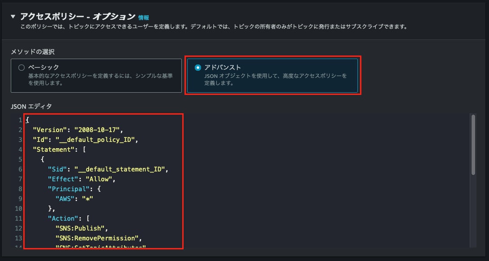Click the "Effect": "Allow" line
The width and height of the screenshot is (489, 261).
81,180
